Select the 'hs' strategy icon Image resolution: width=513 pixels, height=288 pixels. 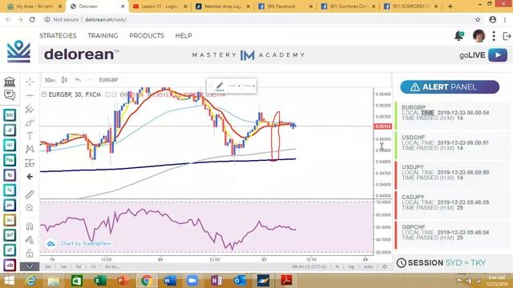click(x=10, y=160)
